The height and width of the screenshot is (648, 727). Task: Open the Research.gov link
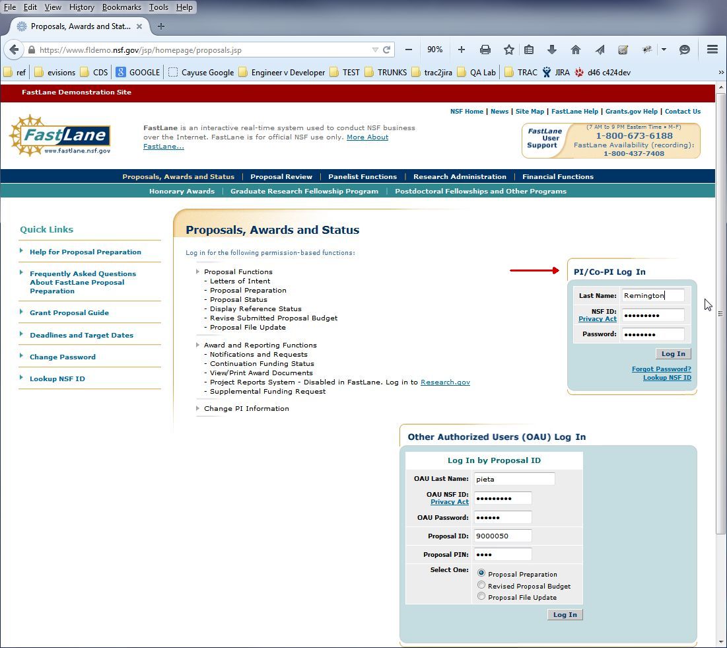pos(445,382)
